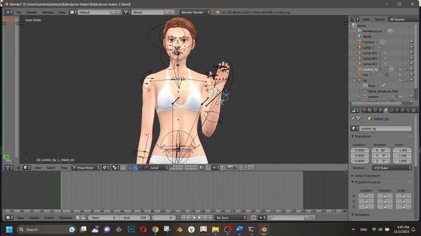Click the render camera icon on the Camera row
This screenshot has height=236, width=421.
pos(411,42)
